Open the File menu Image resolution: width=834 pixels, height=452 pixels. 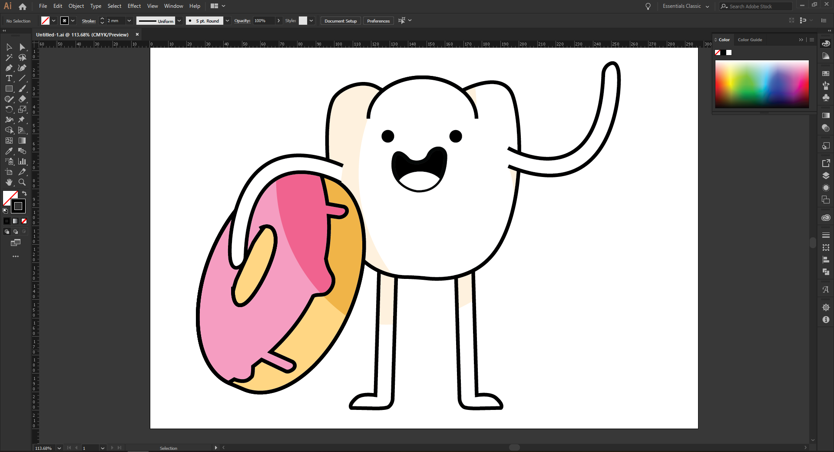(43, 6)
